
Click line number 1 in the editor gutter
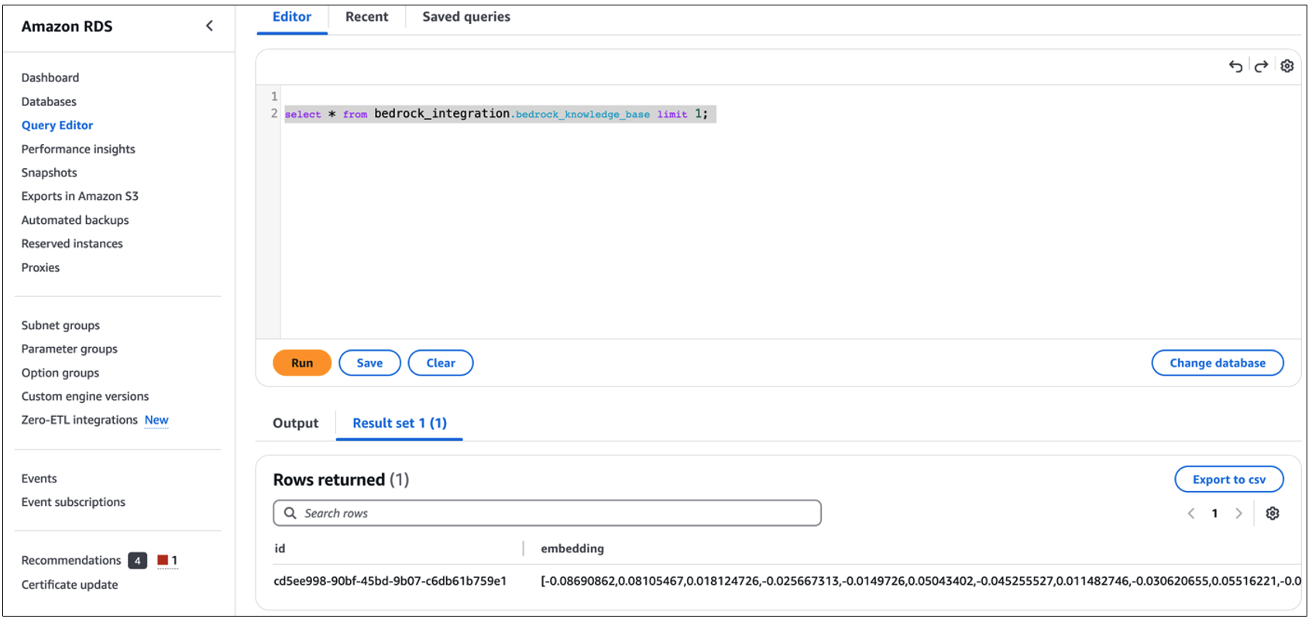point(274,97)
